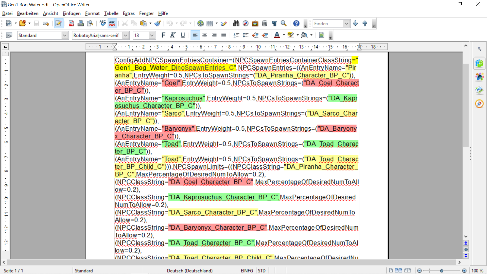487x274 pixels.
Task: Expand font name dropdown
Action: [126, 35]
